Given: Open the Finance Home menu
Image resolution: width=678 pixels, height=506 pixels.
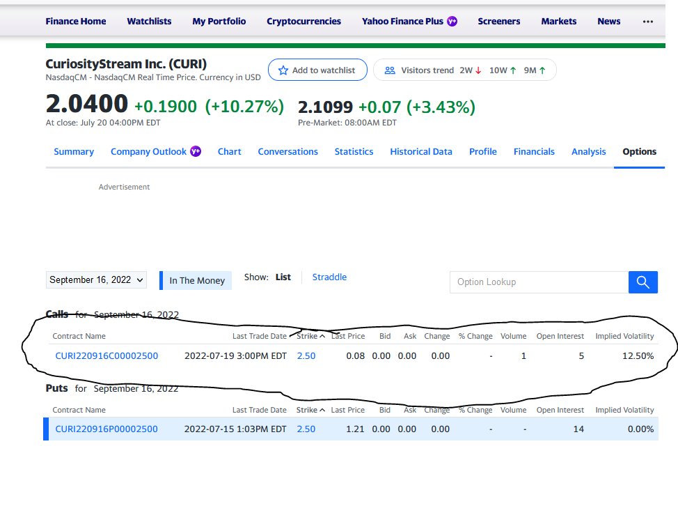Looking at the screenshot, I should click(76, 21).
